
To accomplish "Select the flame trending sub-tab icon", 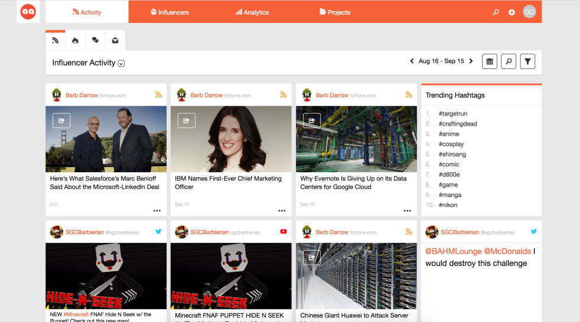I will click(x=76, y=40).
